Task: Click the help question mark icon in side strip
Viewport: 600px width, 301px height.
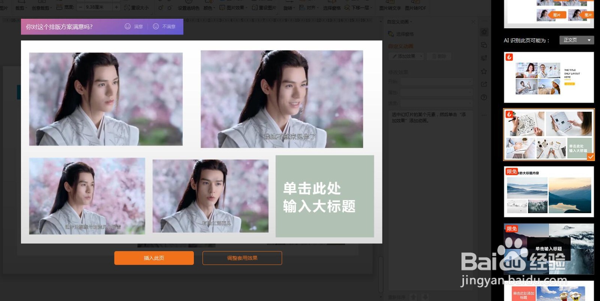Action: pos(484,97)
